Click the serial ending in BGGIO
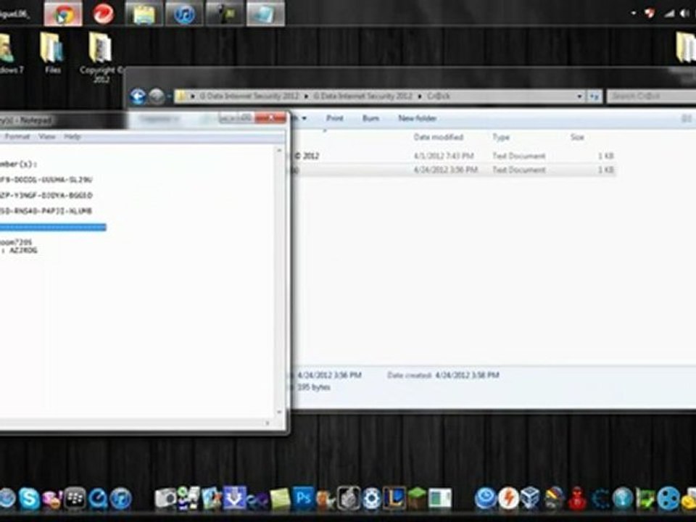This screenshot has width=696, height=522. click(46, 195)
